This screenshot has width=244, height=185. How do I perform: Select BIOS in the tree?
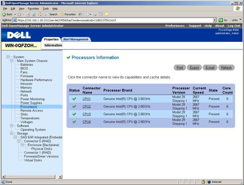(24, 68)
